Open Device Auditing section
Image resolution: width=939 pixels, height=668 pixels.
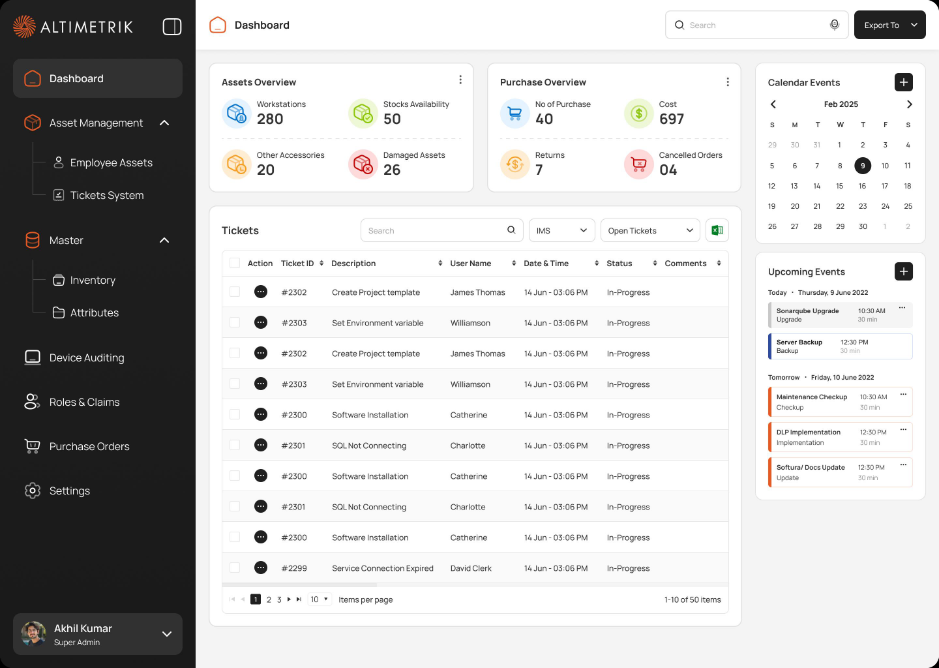pos(74,357)
